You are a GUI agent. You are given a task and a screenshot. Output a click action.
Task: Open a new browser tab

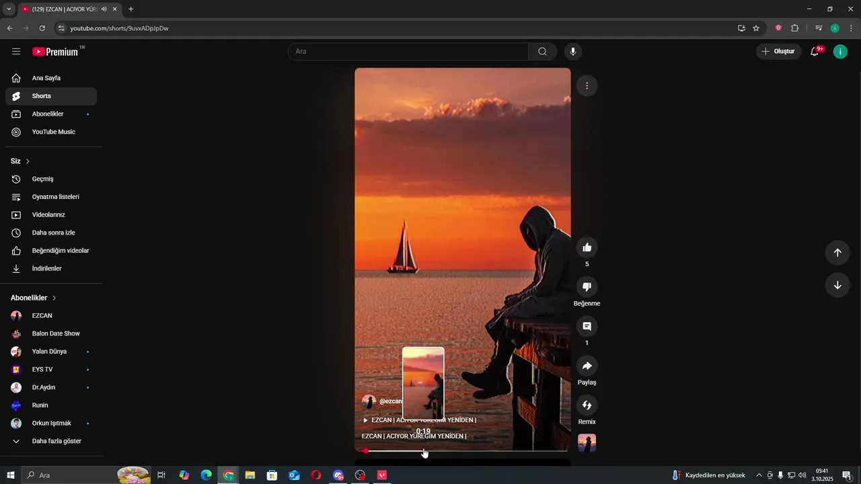point(130,9)
